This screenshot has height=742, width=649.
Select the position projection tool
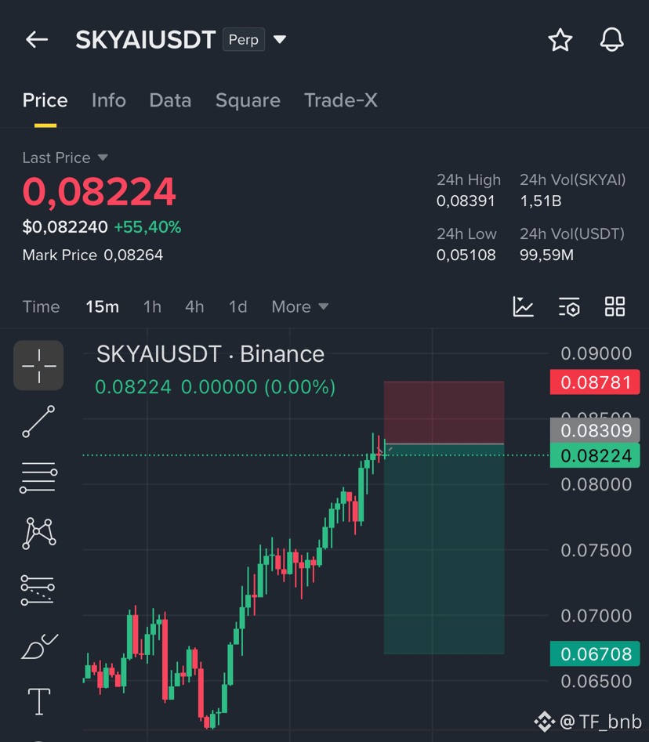[x=38, y=590]
